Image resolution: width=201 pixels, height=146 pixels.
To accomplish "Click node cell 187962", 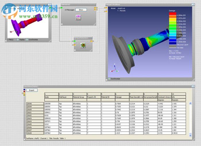I will [x=51, y=133].
